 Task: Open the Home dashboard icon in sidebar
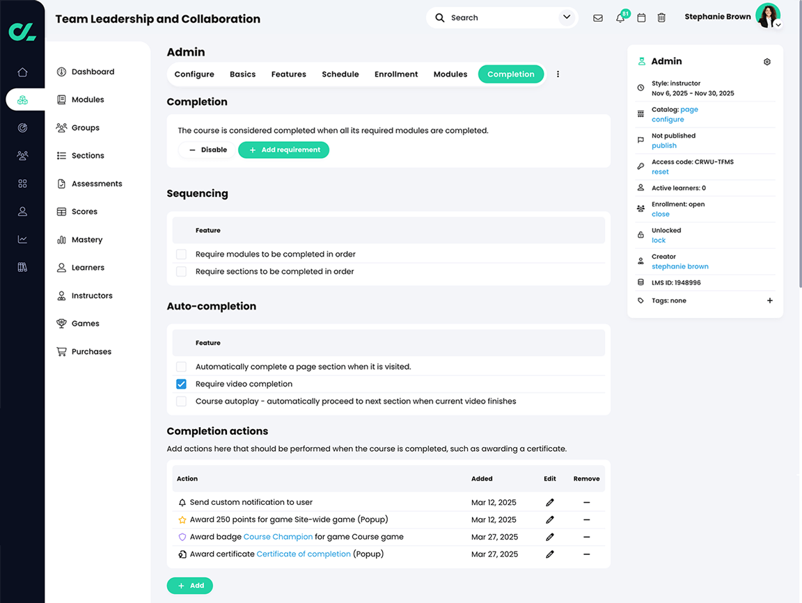pyautogui.click(x=22, y=72)
